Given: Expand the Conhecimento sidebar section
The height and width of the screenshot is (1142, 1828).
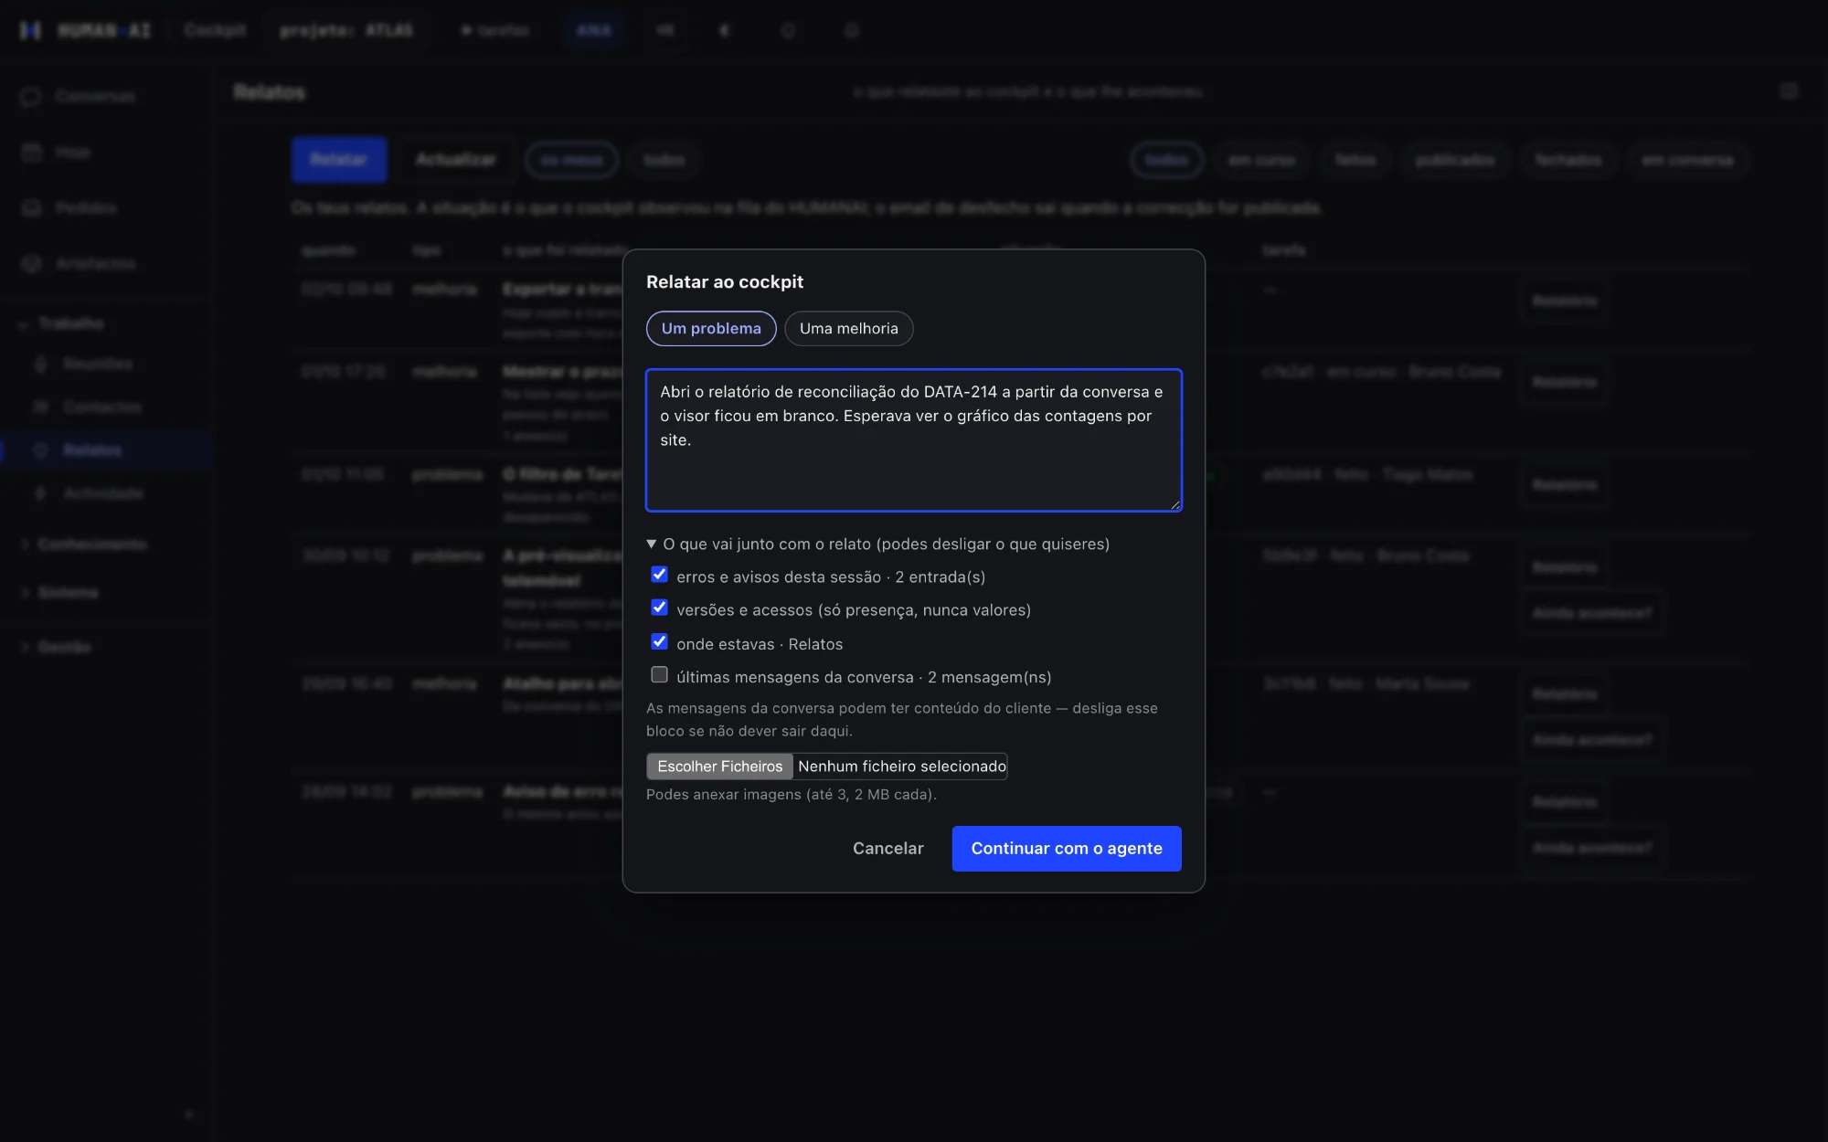Looking at the screenshot, I should pyautogui.click(x=83, y=545).
